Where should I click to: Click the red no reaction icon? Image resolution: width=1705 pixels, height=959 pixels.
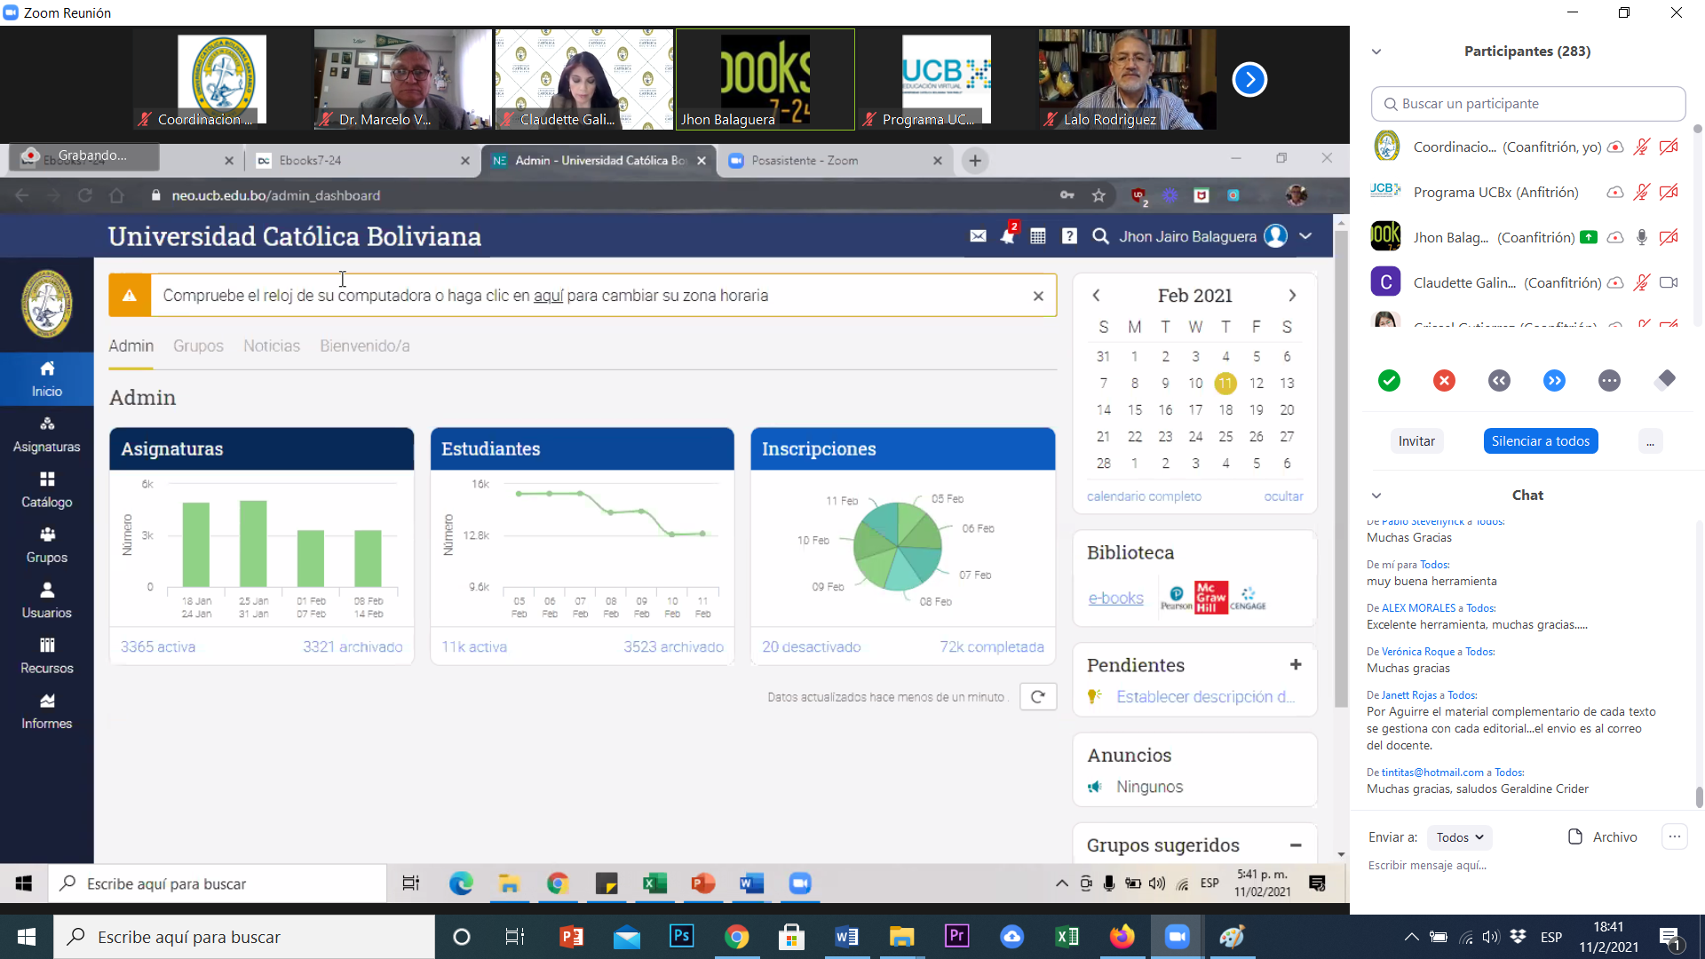coord(1444,381)
